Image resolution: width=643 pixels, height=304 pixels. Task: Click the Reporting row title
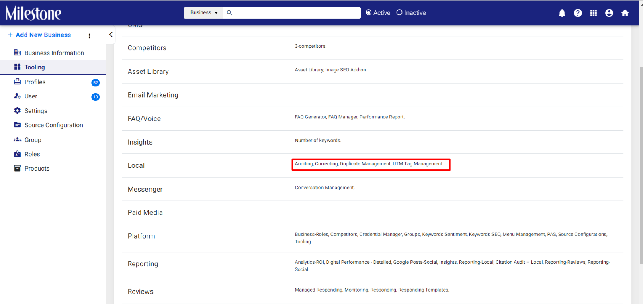[x=143, y=264]
